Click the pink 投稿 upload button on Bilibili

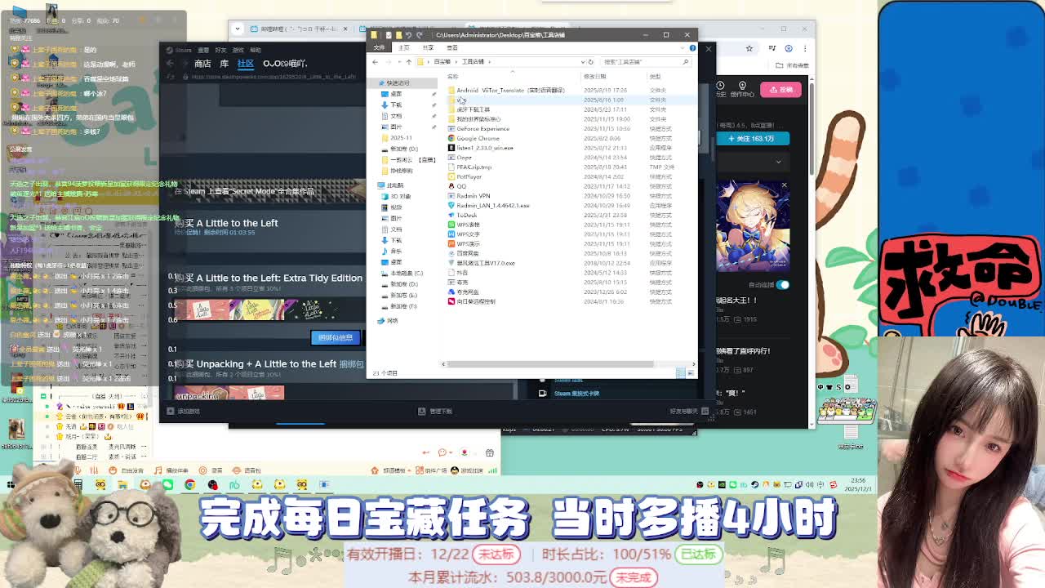(781, 91)
